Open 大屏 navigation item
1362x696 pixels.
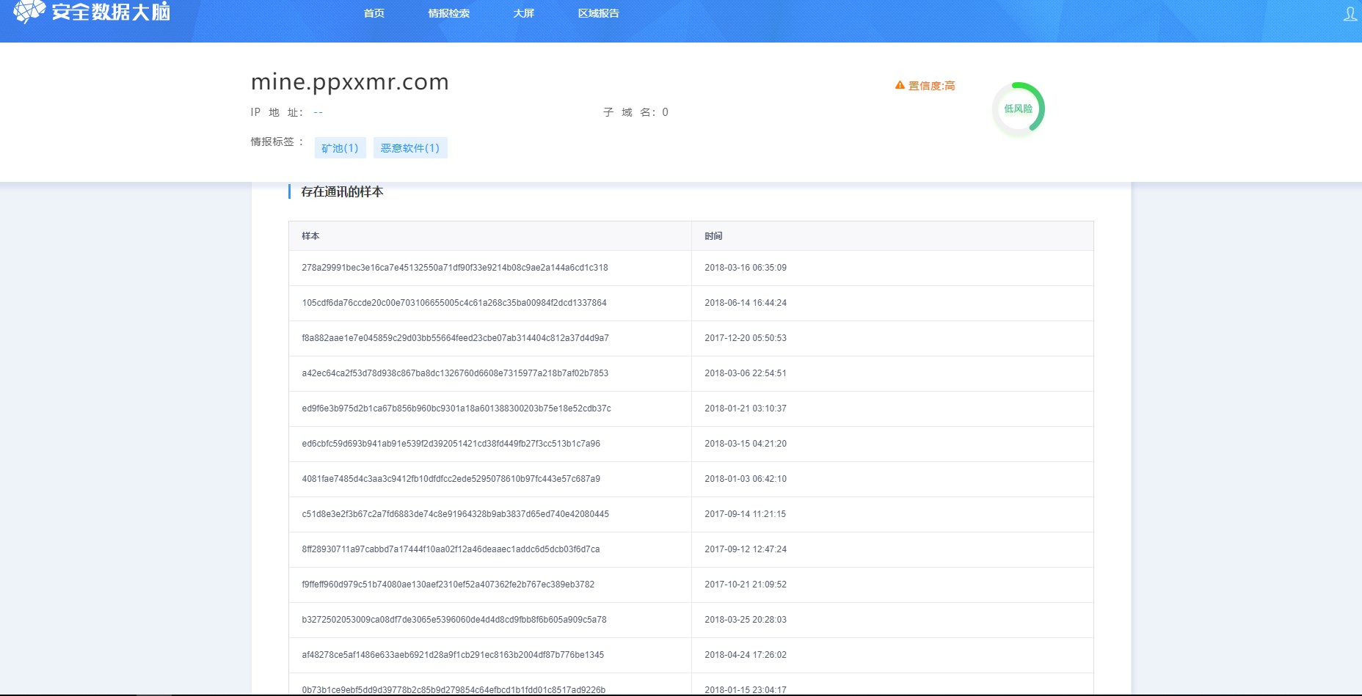[524, 13]
